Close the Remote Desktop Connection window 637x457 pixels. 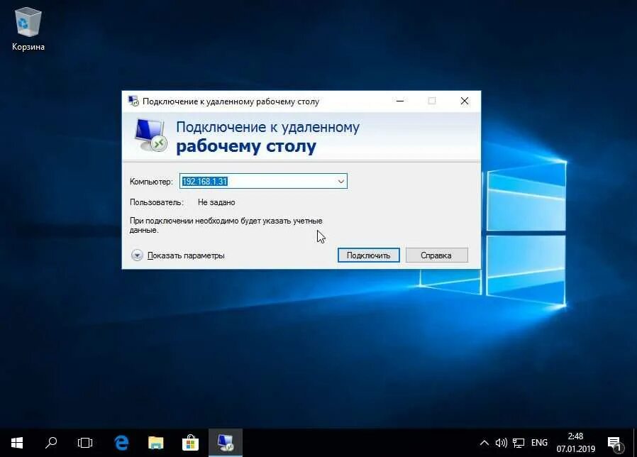click(x=465, y=101)
